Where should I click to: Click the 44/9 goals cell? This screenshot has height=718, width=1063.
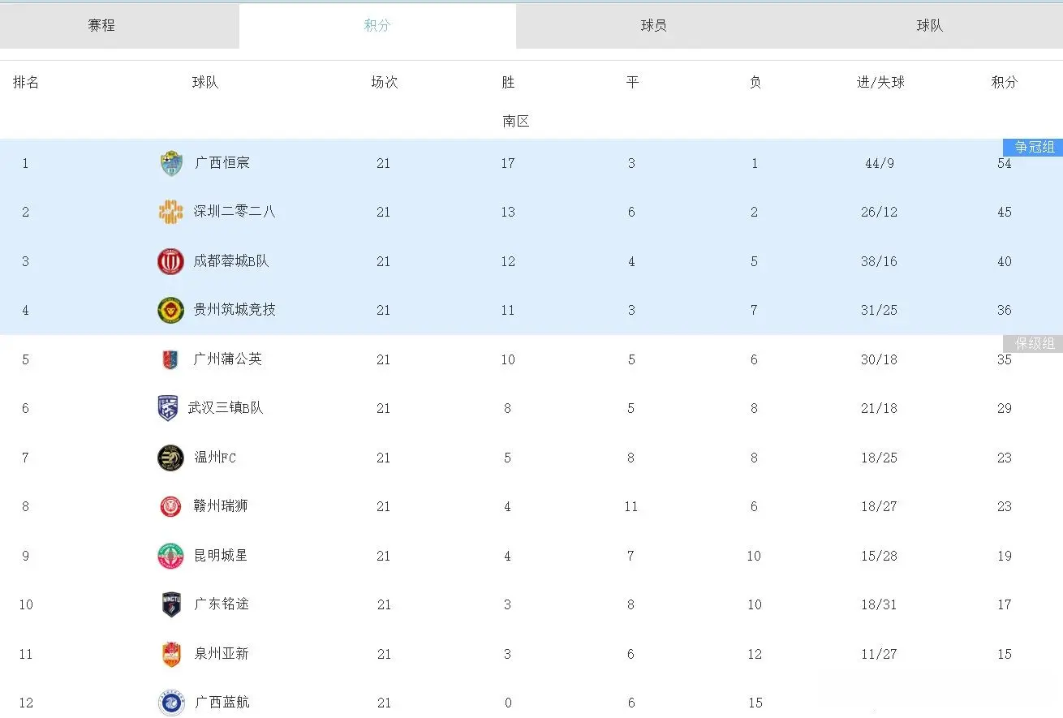880,164
